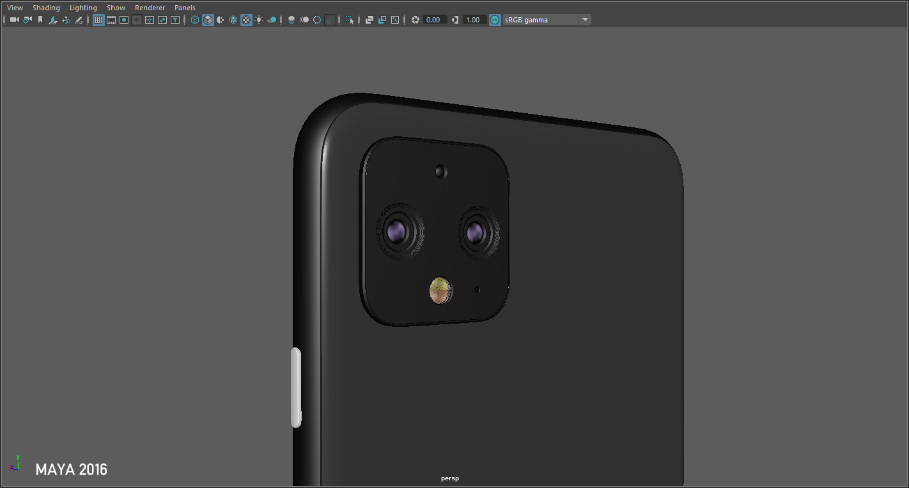Image resolution: width=909 pixels, height=488 pixels.
Task: Bookmark the current camera view
Action: [x=40, y=19]
